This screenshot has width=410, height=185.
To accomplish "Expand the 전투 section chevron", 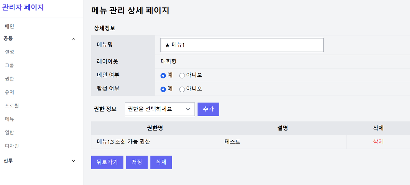I will [x=73, y=161].
